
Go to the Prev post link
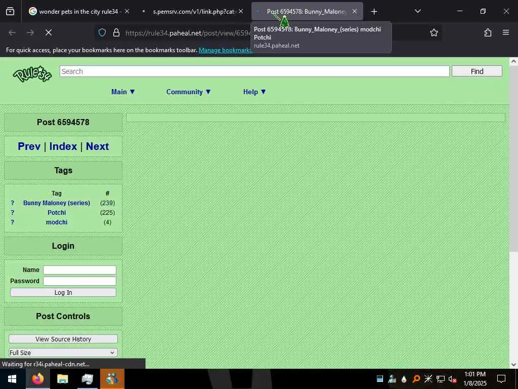tap(29, 146)
